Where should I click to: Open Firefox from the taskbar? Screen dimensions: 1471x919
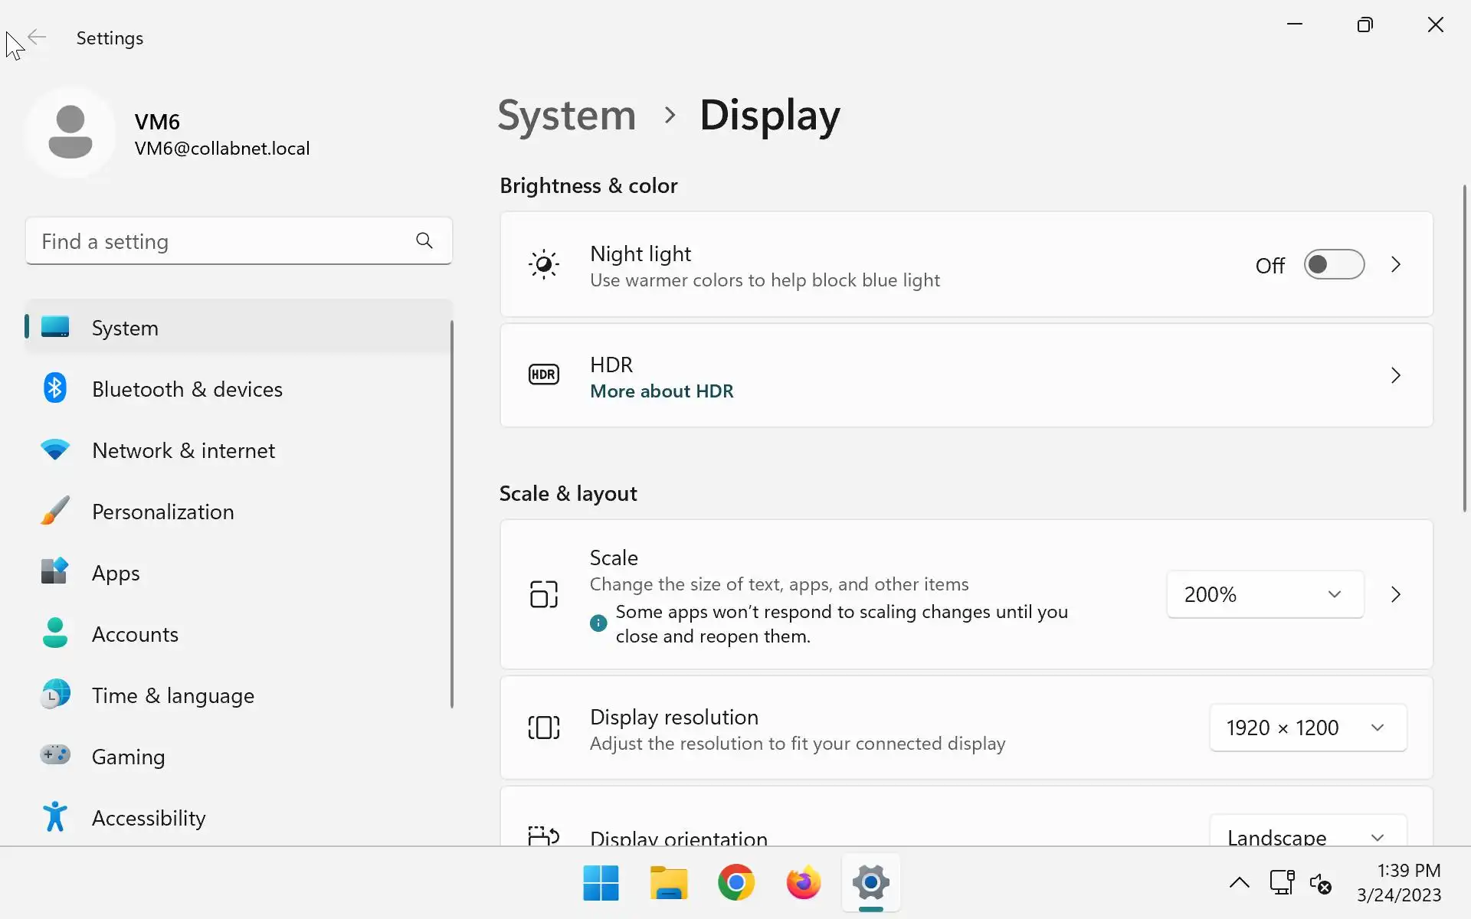pyautogui.click(x=803, y=883)
